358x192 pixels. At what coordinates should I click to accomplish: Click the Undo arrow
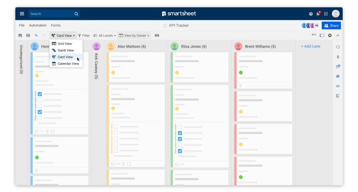36,36
